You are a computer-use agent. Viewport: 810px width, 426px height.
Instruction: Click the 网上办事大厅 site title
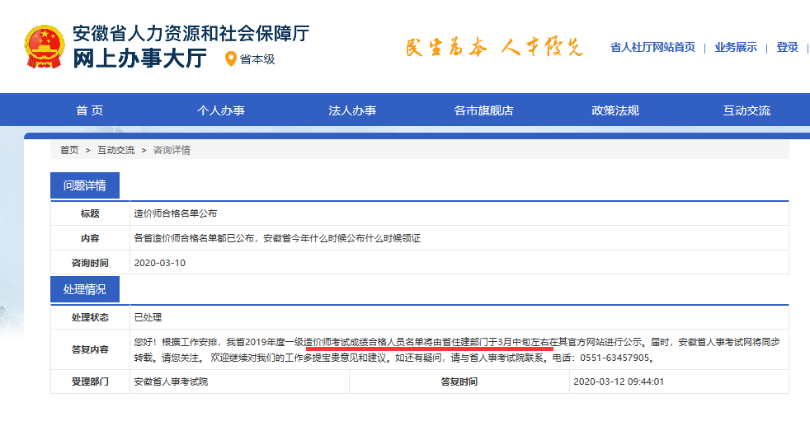[x=140, y=59]
